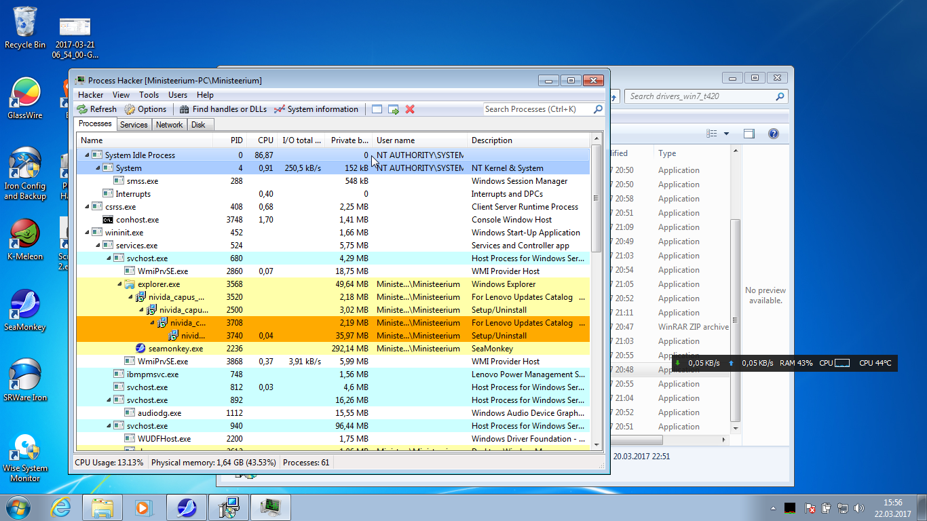Sort by the Description column header
This screenshot has height=521, width=927.
pyautogui.click(x=492, y=140)
